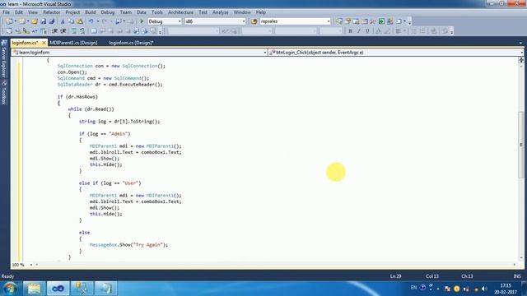The height and width of the screenshot is (296, 527).
Task: Click the New Project toolbar icon
Action: coord(9,21)
